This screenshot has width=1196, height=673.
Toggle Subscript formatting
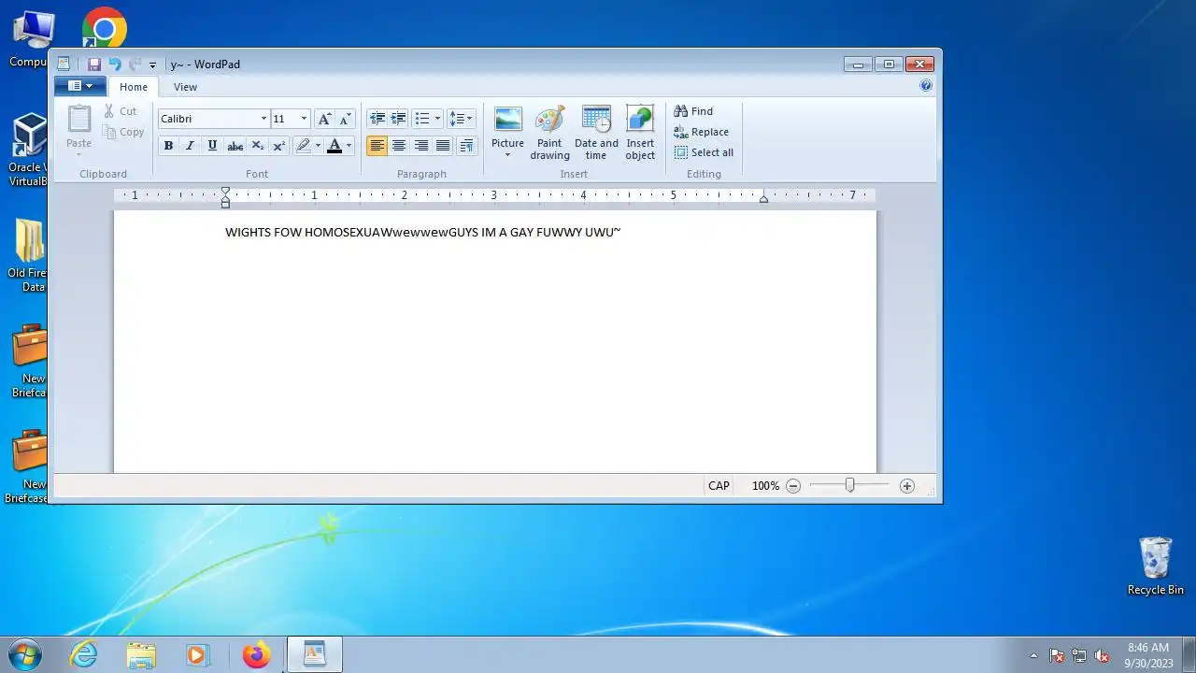coord(257,146)
